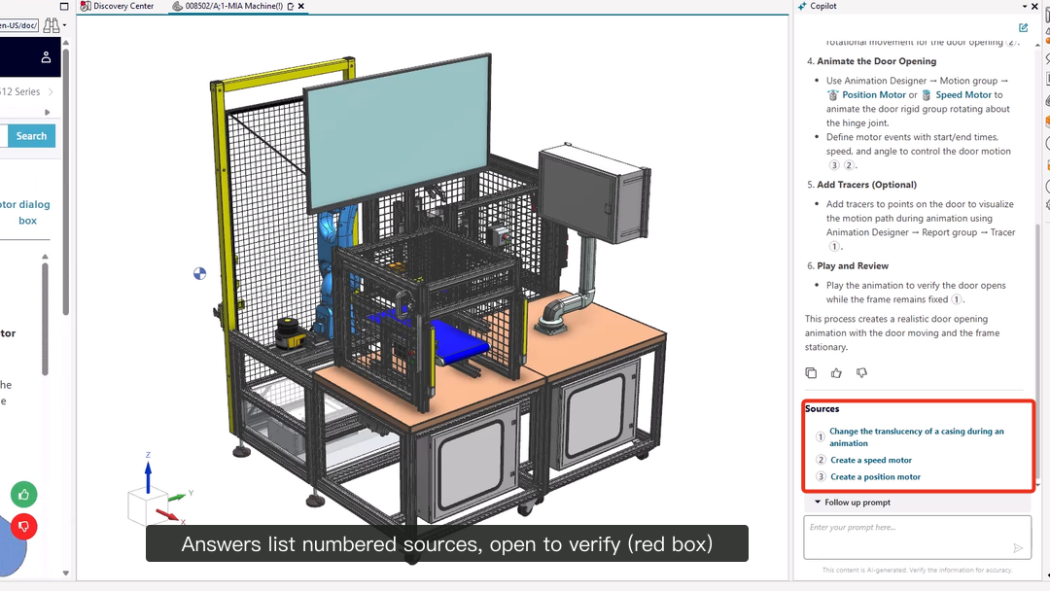Screen dimensions: 1050x591
Task: Click the Search button
Action: pyautogui.click(x=31, y=136)
